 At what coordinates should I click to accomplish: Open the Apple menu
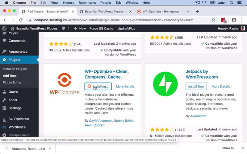tap(6, 2)
